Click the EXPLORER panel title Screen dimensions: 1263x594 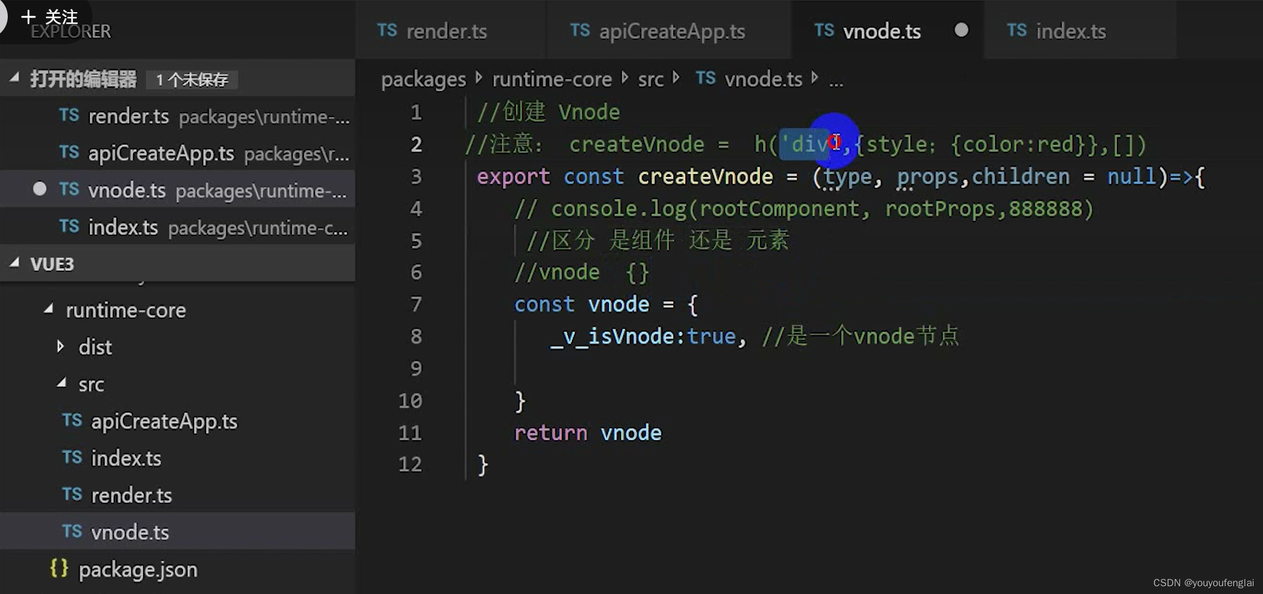click(x=71, y=31)
